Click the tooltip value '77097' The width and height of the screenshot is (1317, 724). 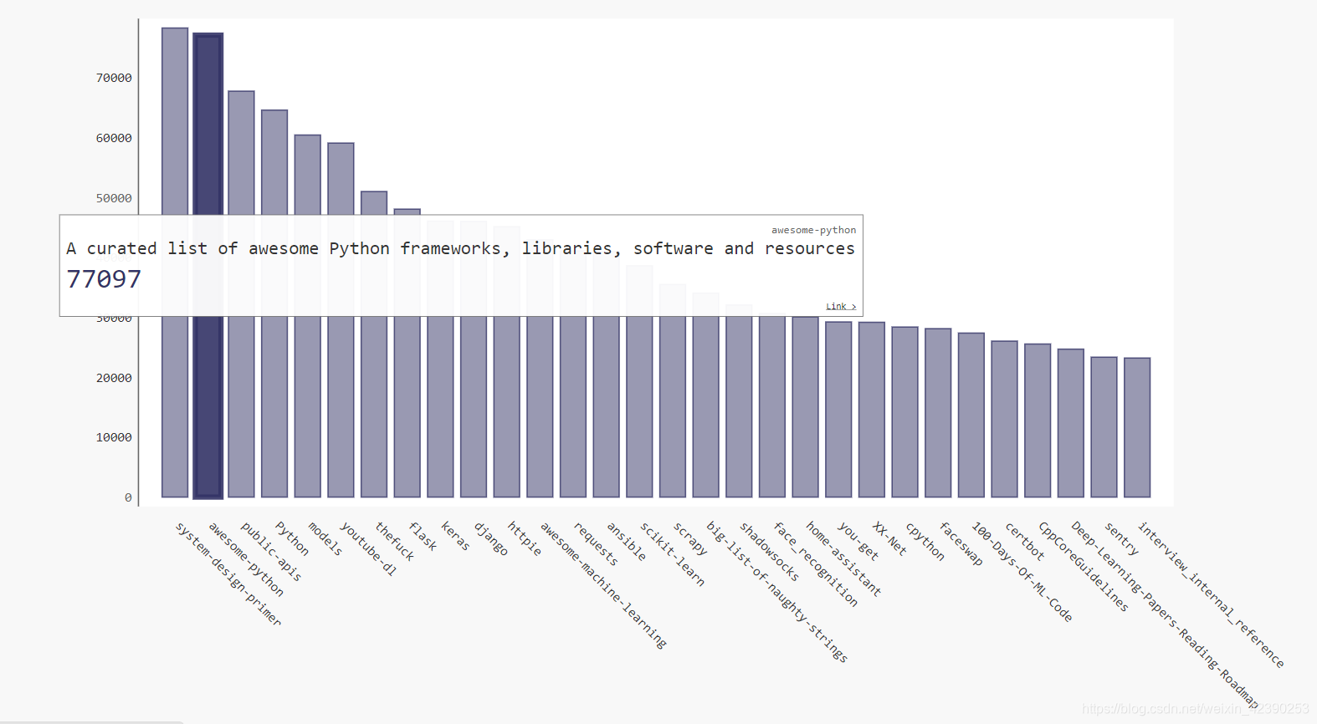(x=104, y=279)
